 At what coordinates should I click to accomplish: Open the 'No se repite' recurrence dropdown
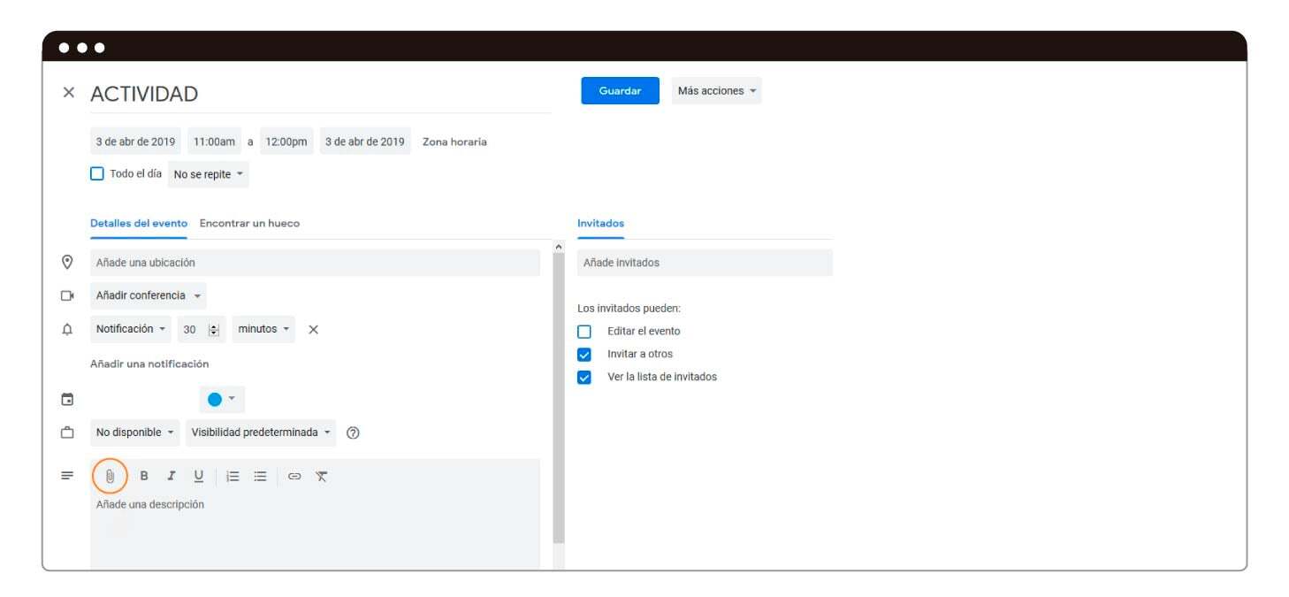point(208,174)
